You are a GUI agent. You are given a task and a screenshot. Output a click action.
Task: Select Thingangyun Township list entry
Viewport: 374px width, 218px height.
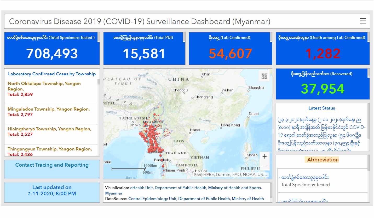(x=51, y=150)
